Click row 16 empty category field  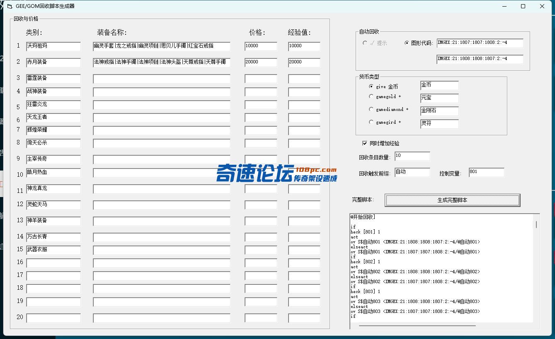(x=53, y=263)
